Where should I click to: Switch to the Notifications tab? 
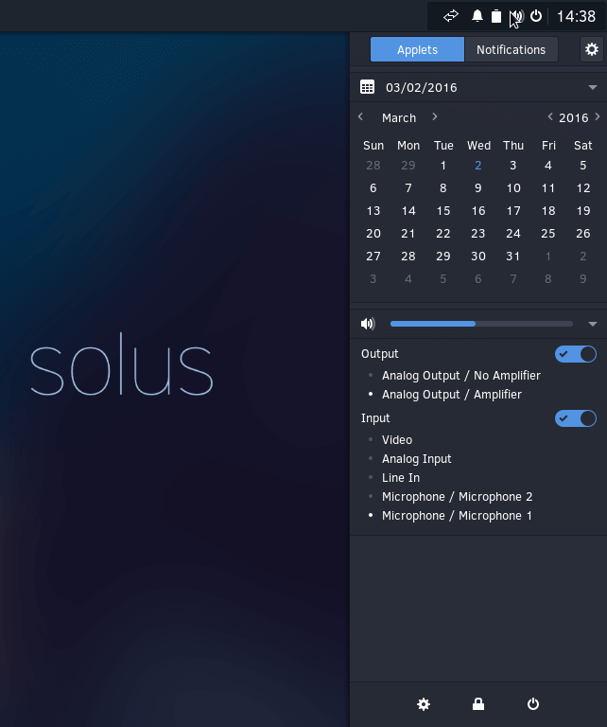pyautogui.click(x=512, y=49)
